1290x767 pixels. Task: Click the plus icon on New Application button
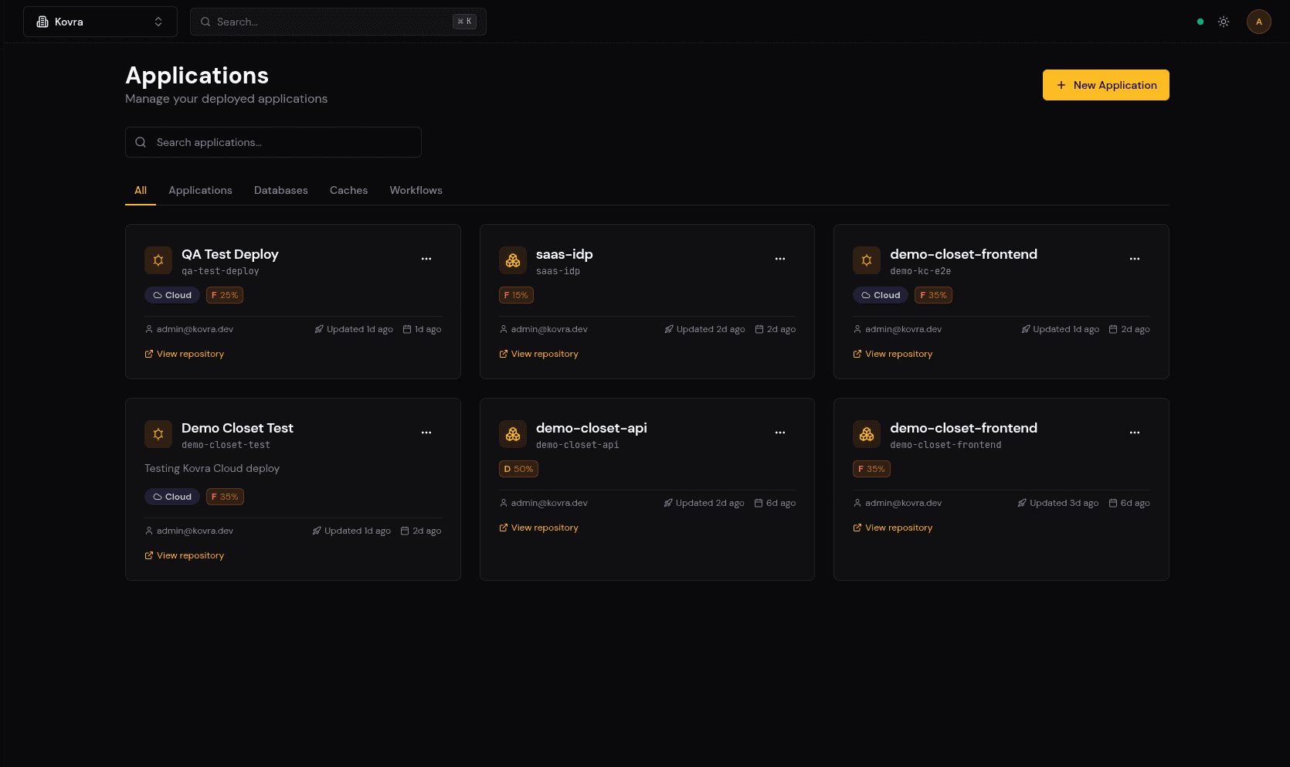coord(1061,85)
